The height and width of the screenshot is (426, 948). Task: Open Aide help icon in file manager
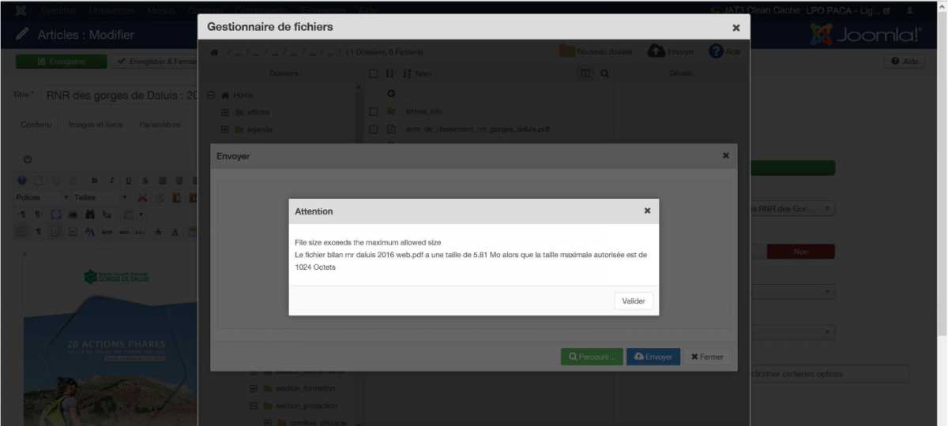click(716, 51)
